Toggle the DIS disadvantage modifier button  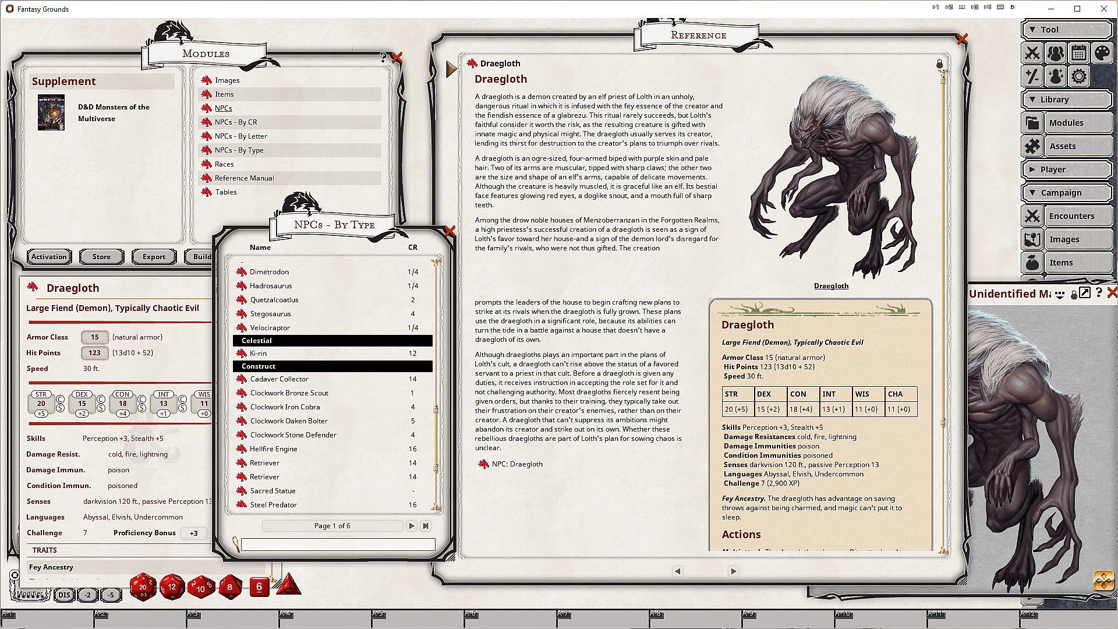pyautogui.click(x=64, y=595)
